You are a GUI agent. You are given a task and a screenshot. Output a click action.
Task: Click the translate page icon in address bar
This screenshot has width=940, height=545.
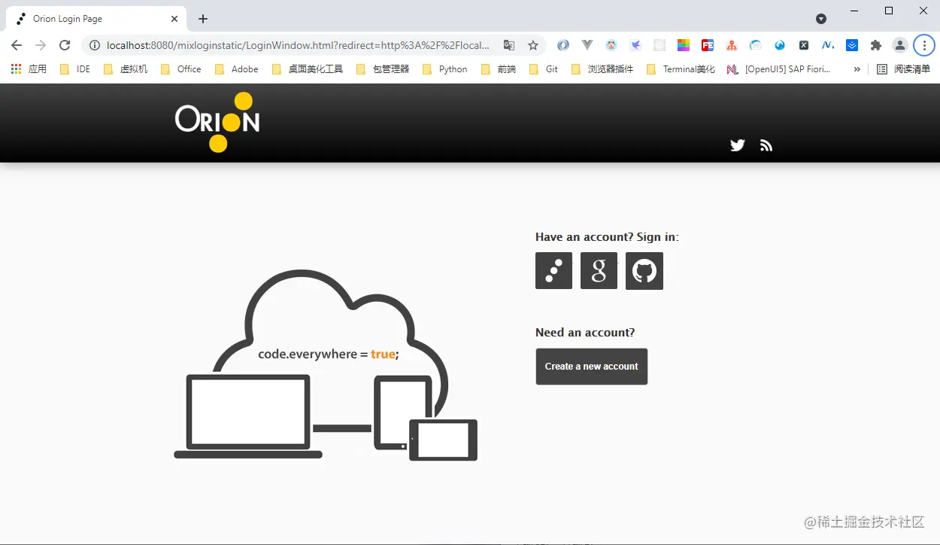(x=509, y=45)
